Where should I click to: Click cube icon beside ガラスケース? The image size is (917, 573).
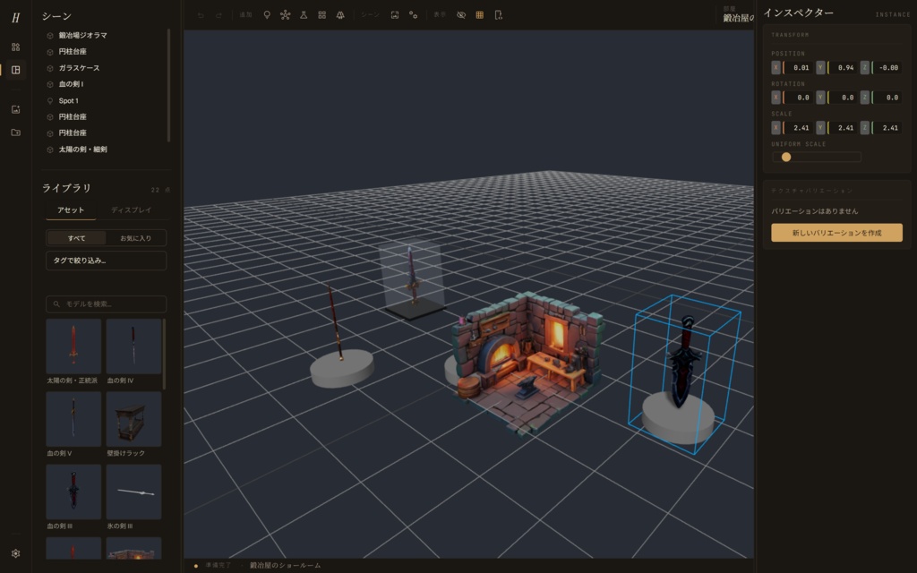50,68
